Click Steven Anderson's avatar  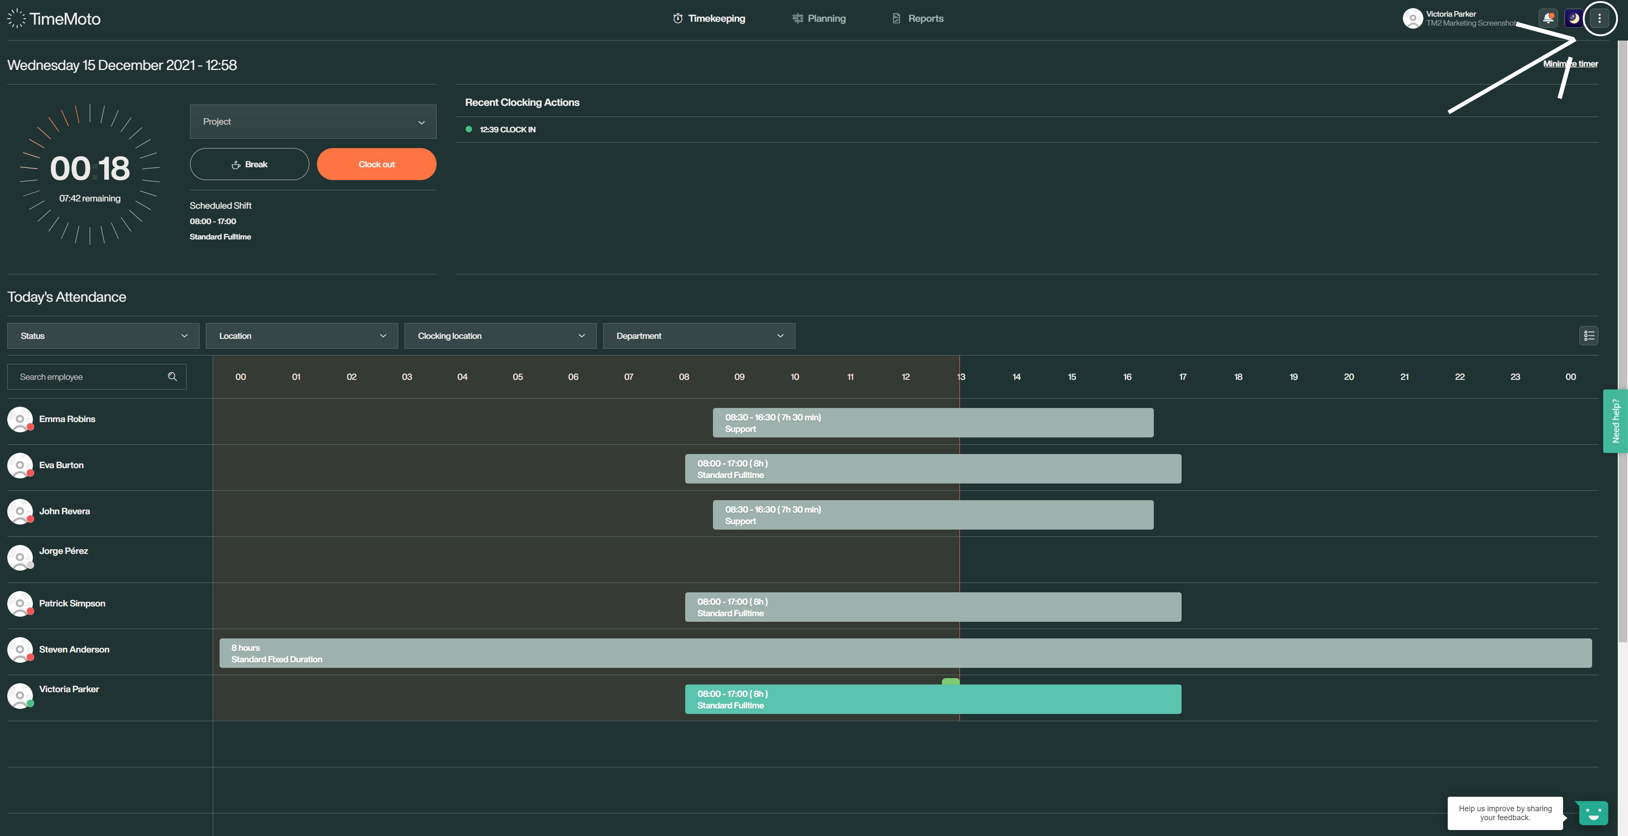click(x=20, y=649)
